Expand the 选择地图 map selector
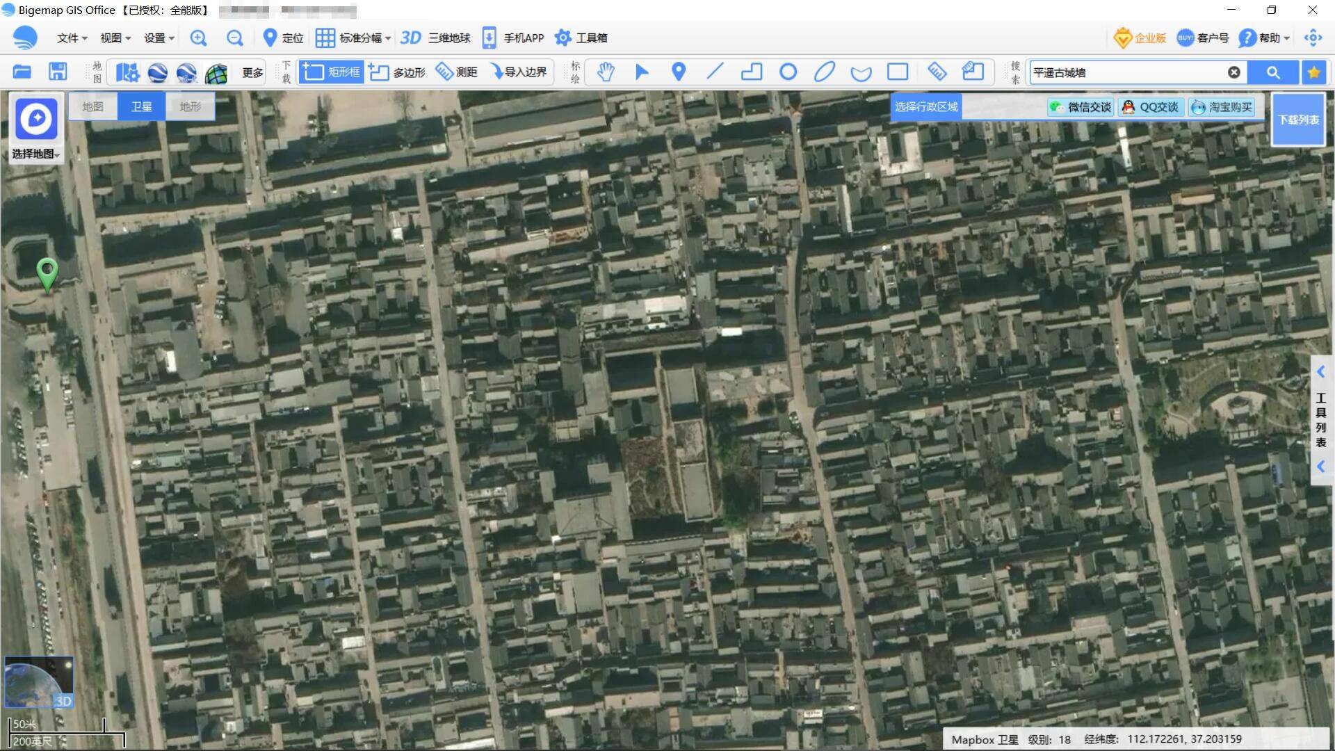Image resolution: width=1335 pixels, height=751 pixels. (x=36, y=129)
